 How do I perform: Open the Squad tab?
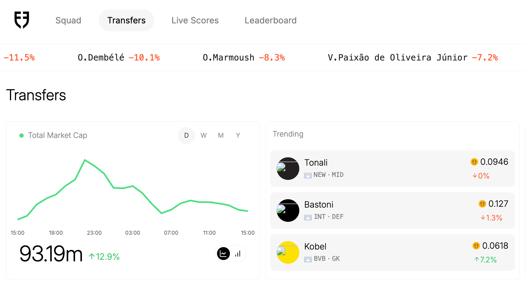pyautogui.click(x=68, y=20)
